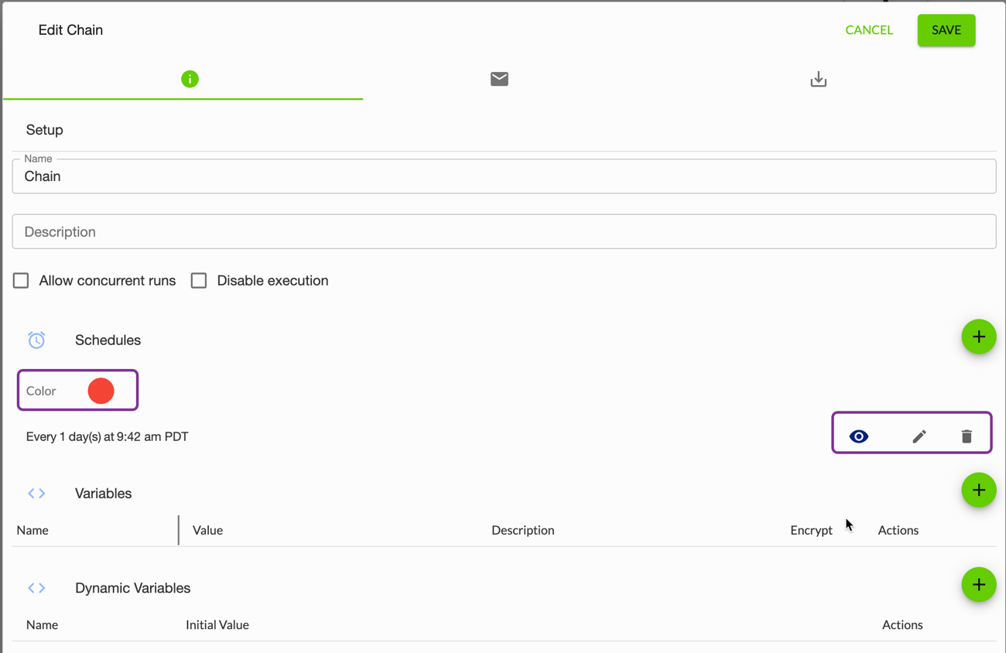
Task: Click the Variables code brackets icon
Action: tap(36, 493)
